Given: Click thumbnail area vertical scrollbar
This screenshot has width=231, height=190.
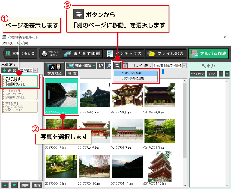Looking at the screenshot, I should click(184, 121).
